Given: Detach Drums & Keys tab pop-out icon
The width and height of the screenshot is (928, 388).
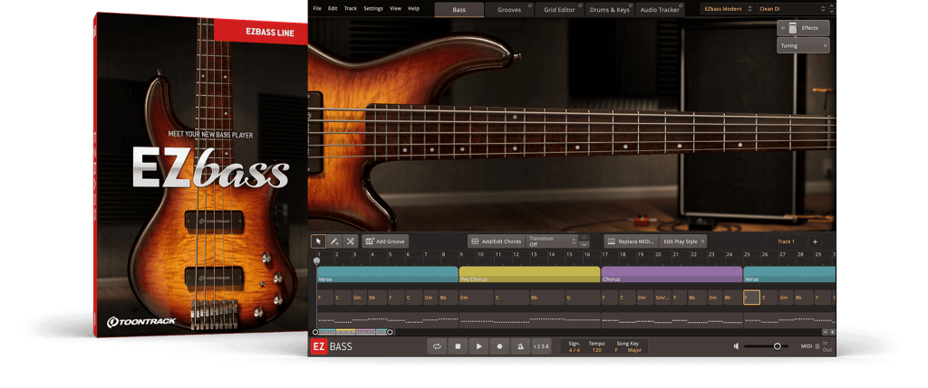Looking at the screenshot, I should [x=630, y=5].
